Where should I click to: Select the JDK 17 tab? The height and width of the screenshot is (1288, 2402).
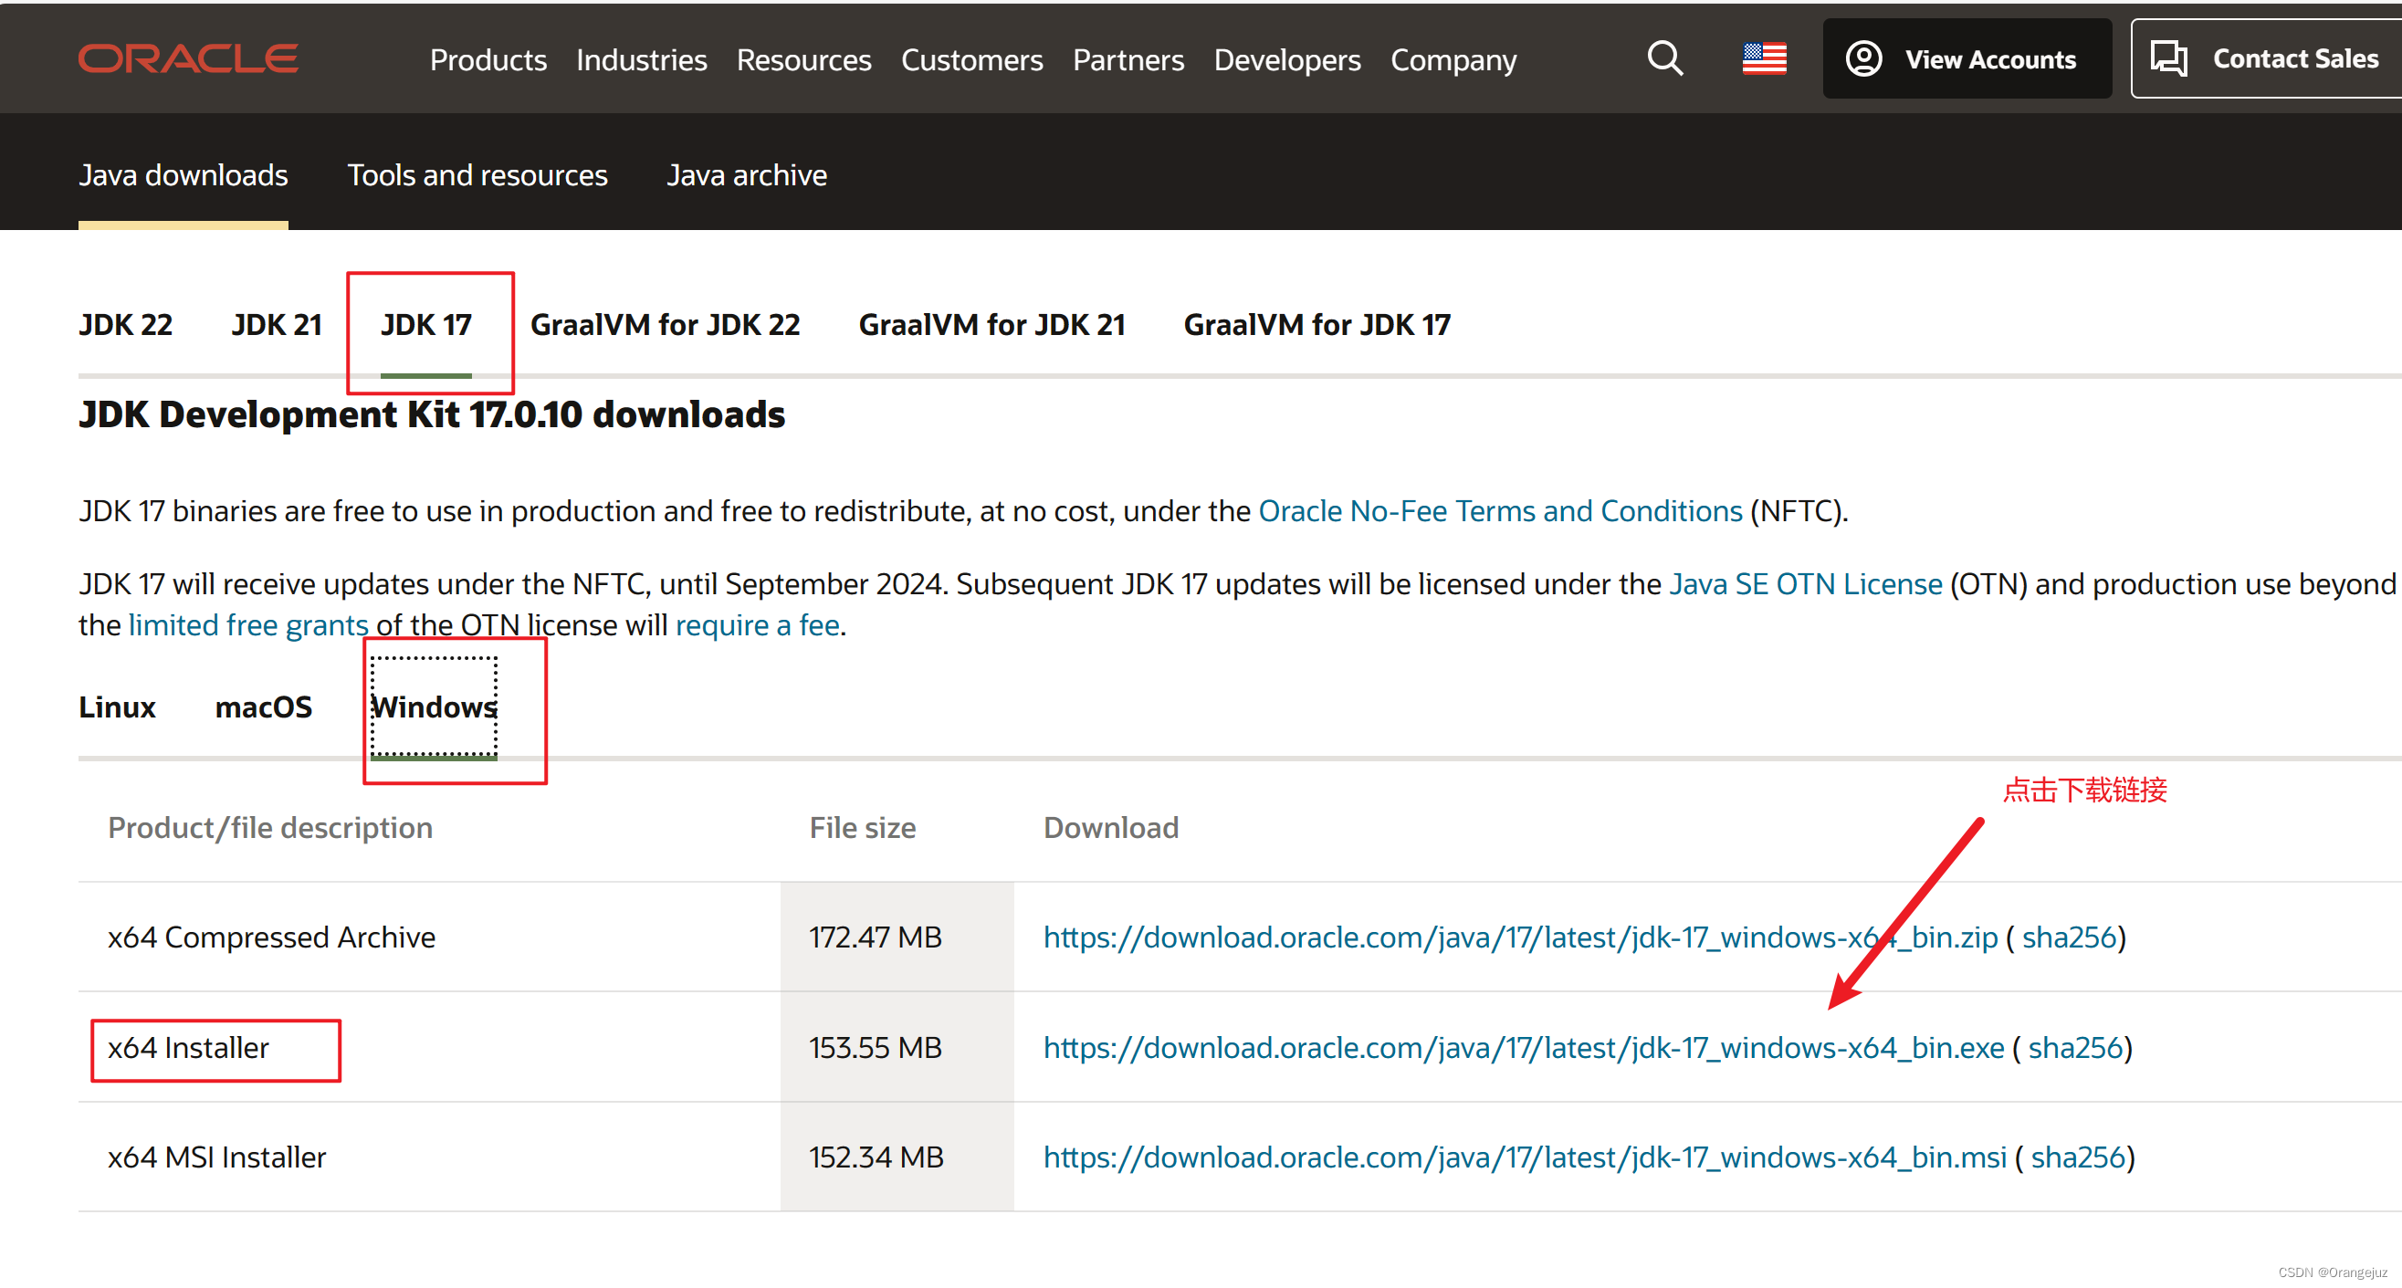(426, 324)
